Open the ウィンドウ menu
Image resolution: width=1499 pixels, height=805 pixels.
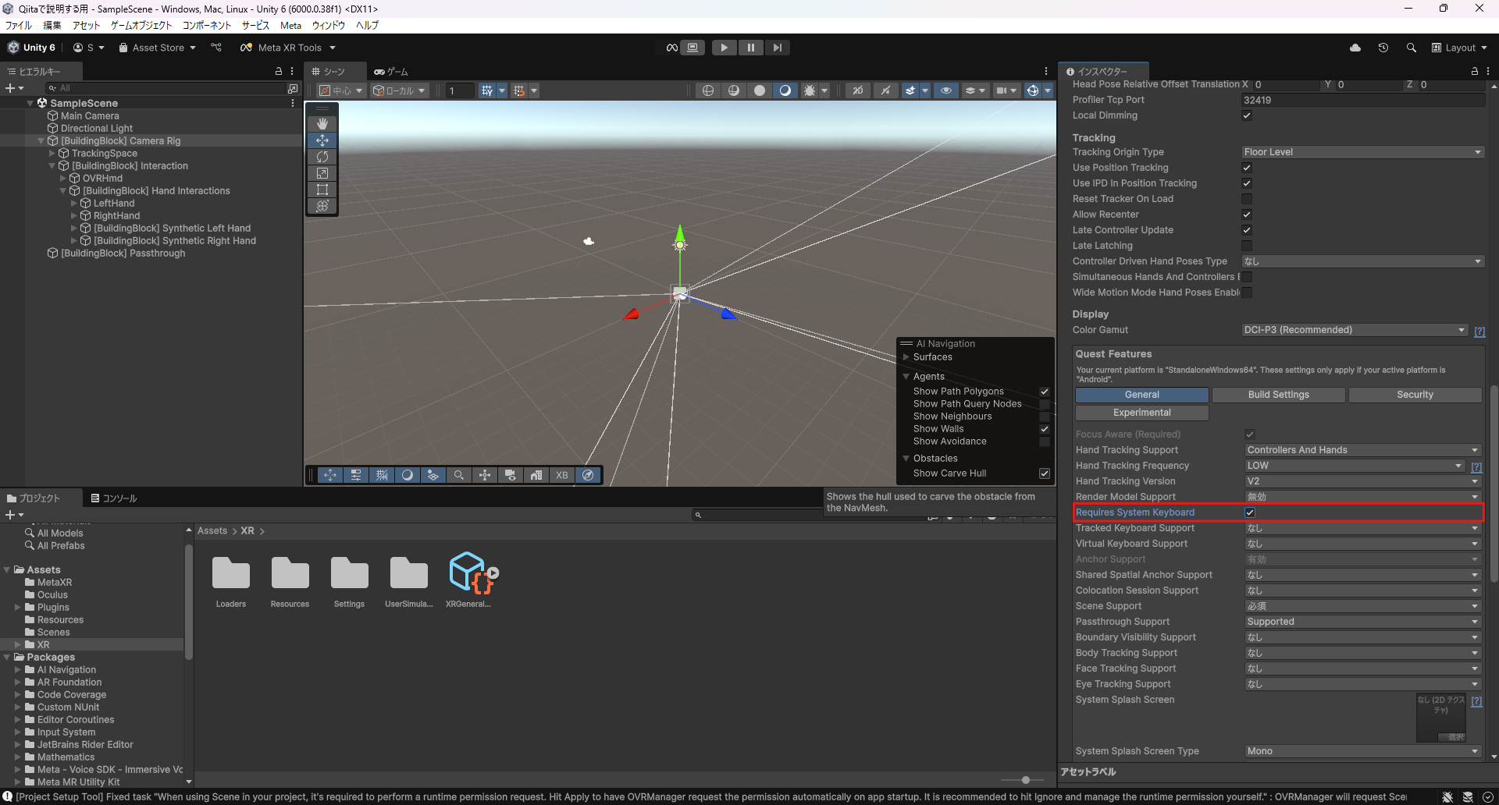(x=329, y=26)
